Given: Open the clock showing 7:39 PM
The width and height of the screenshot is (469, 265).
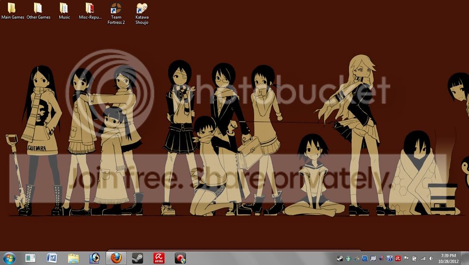Looking at the screenshot, I should pyautogui.click(x=448, y=259).
